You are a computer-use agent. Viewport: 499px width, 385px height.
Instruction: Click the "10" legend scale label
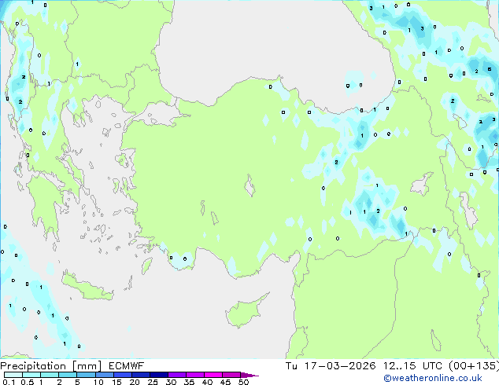(98, 382)
